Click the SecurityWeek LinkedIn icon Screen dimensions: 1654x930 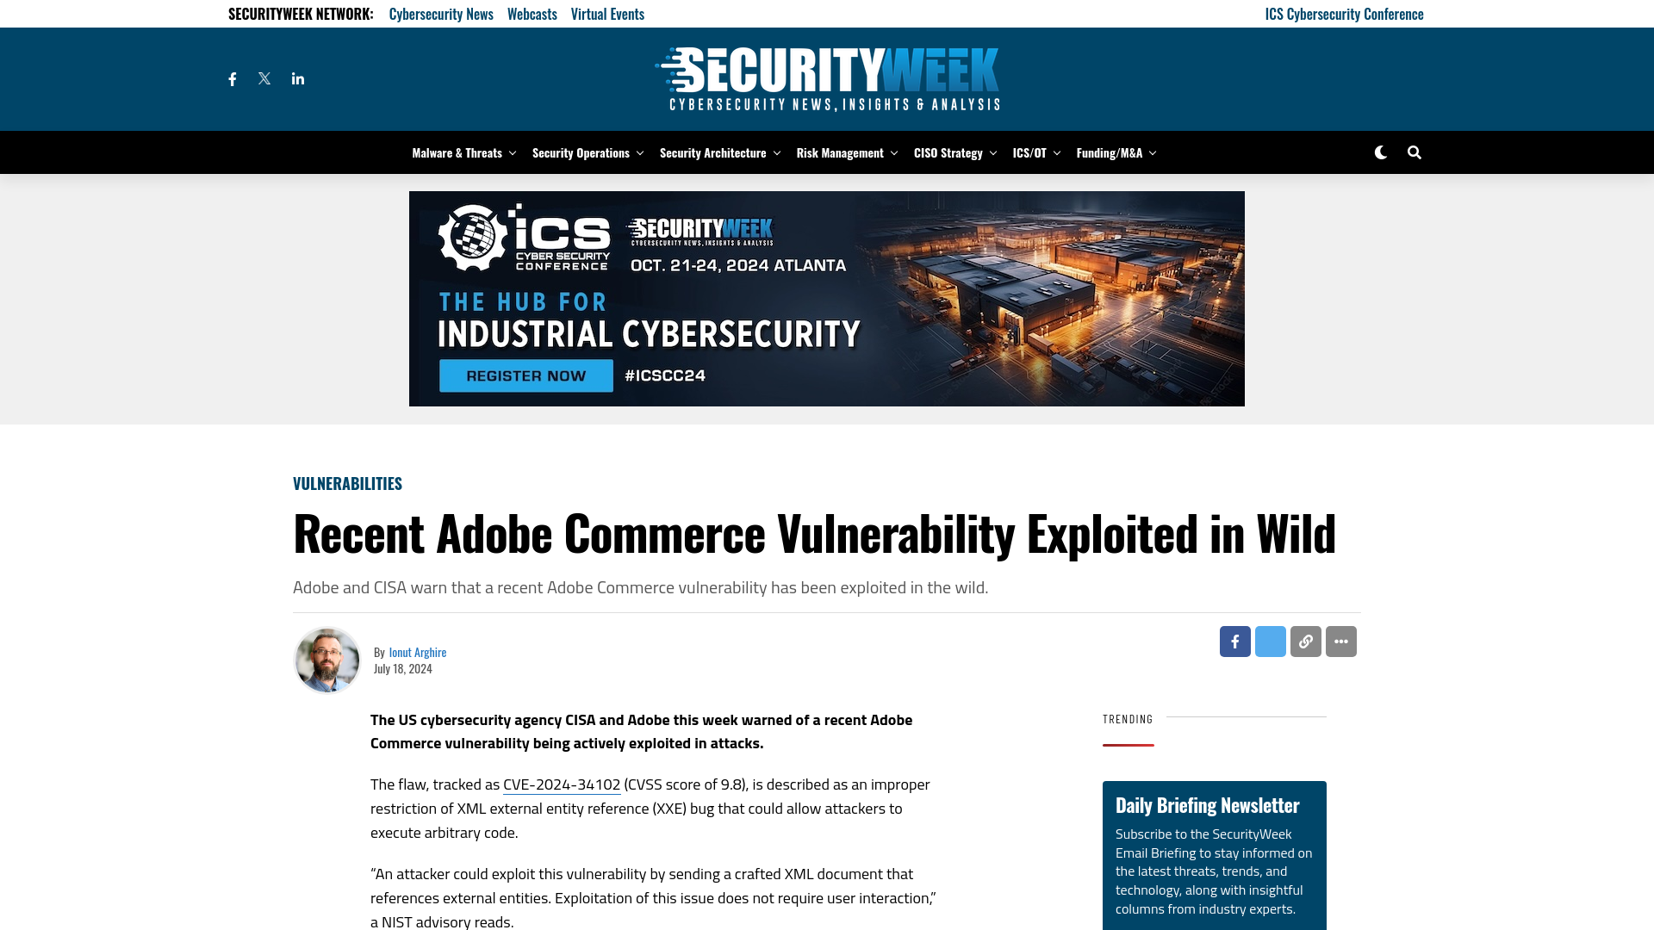(297, 78)
